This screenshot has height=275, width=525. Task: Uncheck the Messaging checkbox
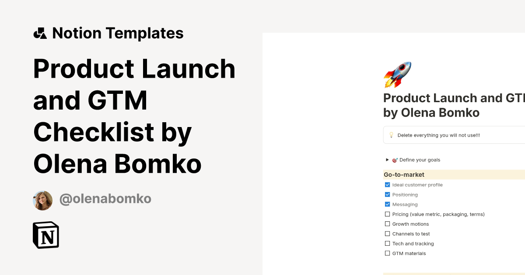click(x=387, y=204)
